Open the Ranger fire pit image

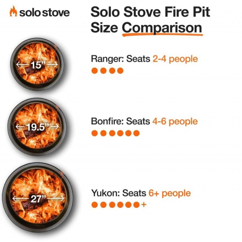pos(37,64)
